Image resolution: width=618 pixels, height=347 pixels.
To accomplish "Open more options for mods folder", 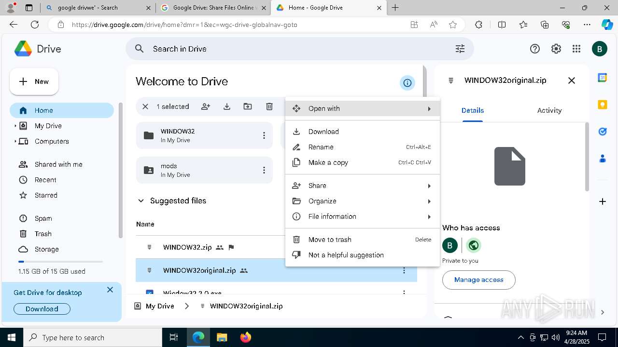I will (264, 170).
